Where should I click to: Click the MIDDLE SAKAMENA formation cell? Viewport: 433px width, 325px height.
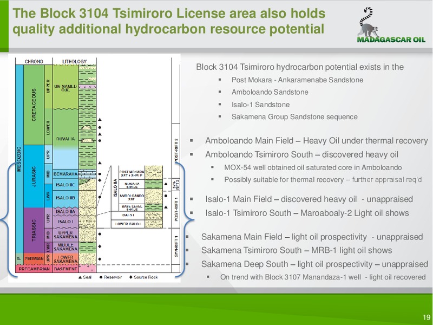pos(65,247)
